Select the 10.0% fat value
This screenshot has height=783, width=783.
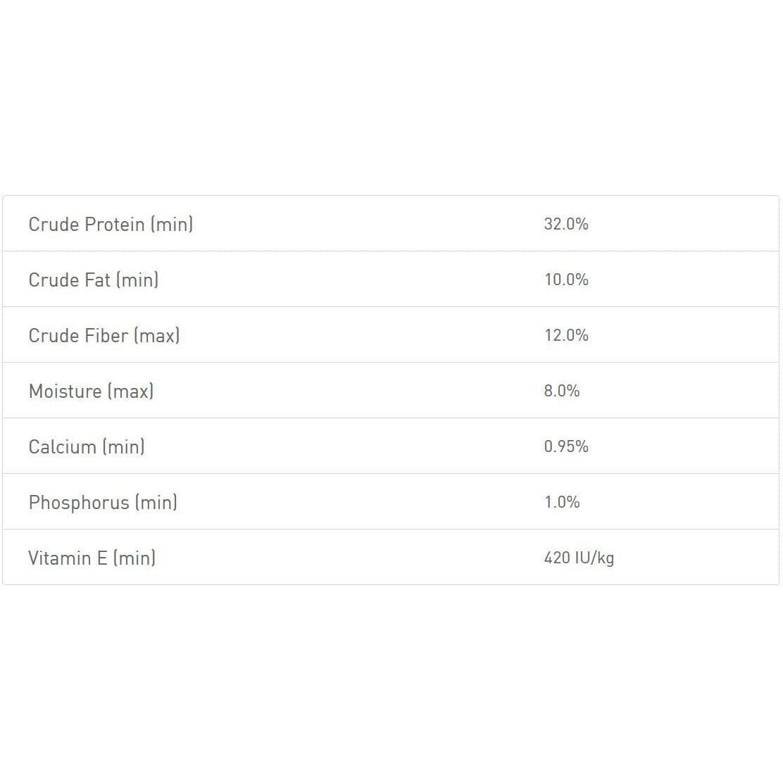coord(566,280)
